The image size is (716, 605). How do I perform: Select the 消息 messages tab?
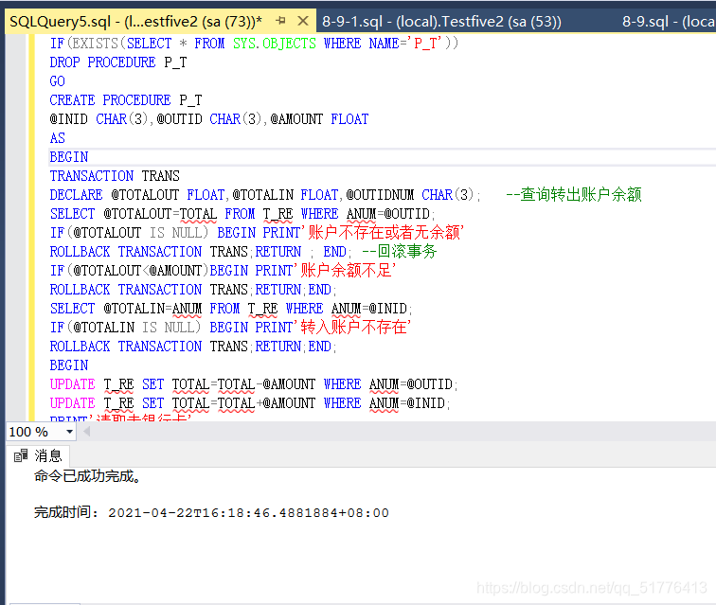point(38,455)
